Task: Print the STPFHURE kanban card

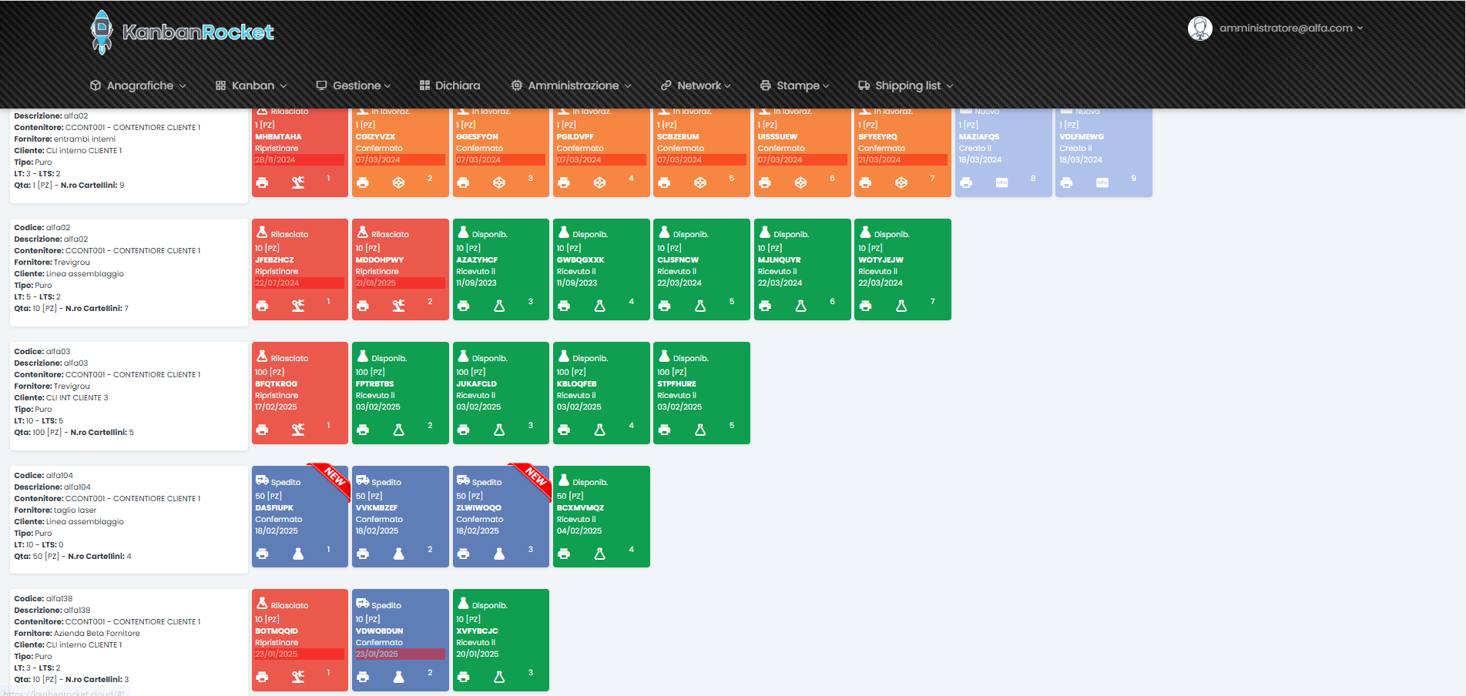Action: (x=664, y=430)
